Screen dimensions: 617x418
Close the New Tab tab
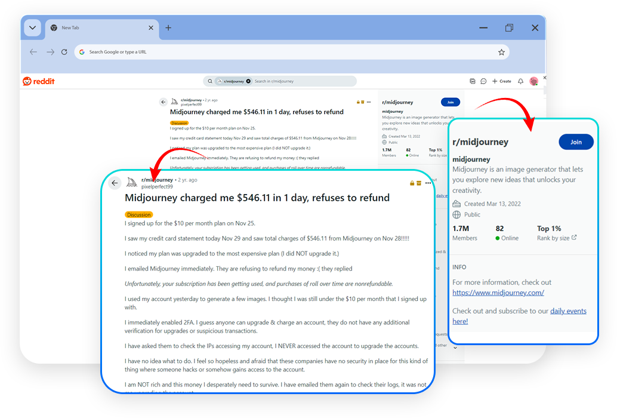point(151,28)
